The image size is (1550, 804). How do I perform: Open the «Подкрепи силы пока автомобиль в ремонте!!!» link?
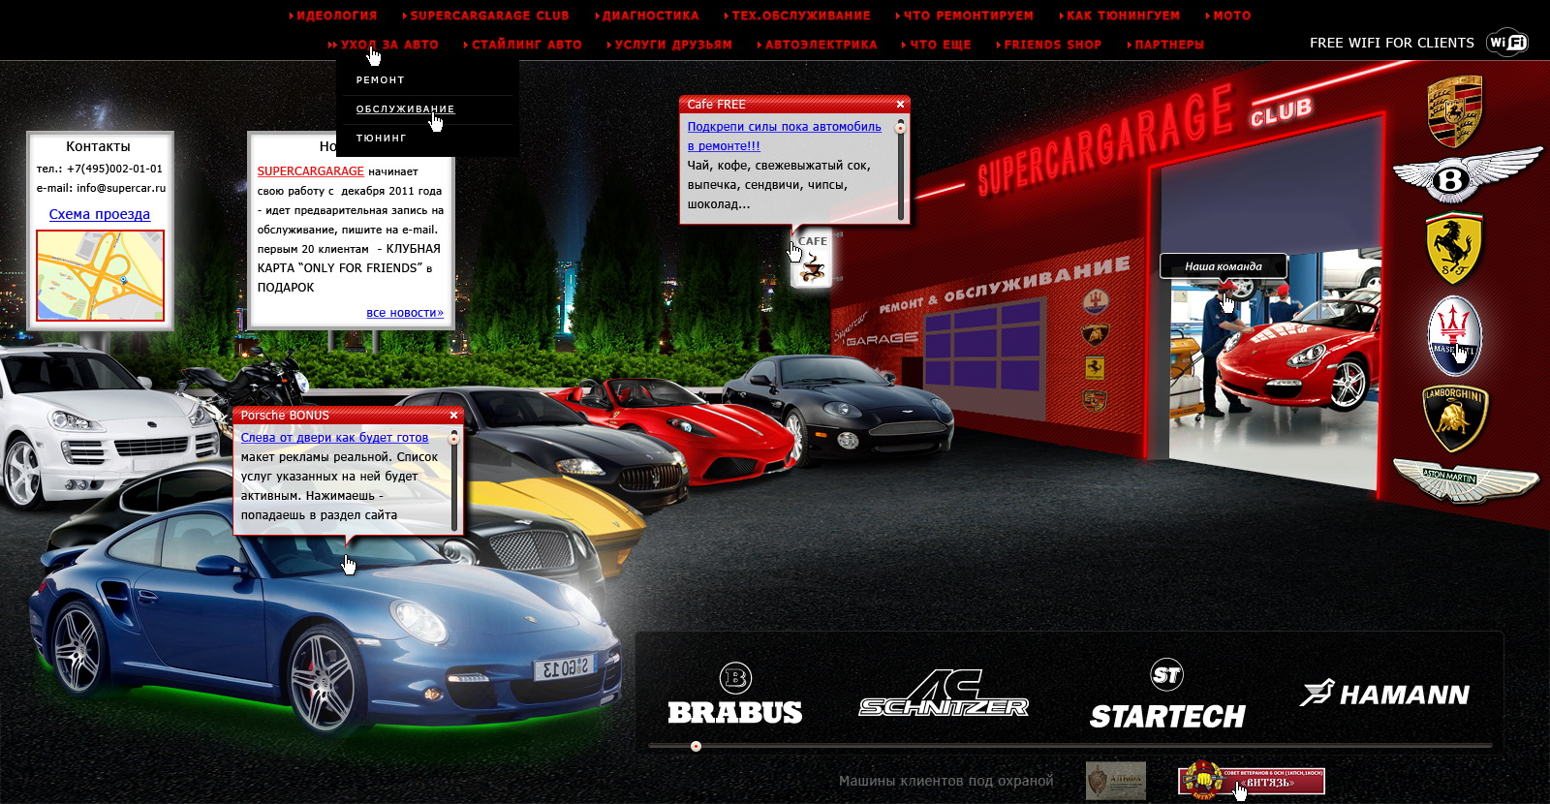tap(785, 137)
